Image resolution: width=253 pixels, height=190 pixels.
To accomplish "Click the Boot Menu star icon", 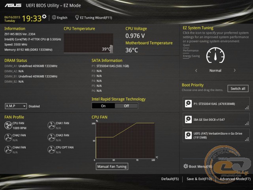I will point(186,166).
